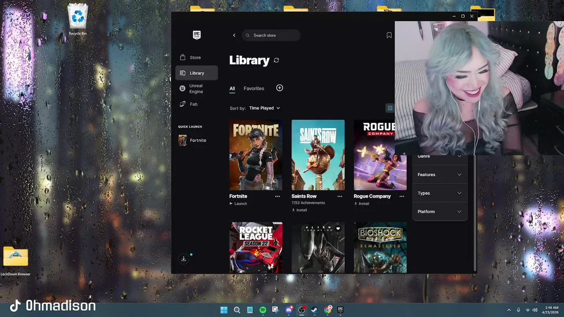Expand the Types filter
This screenshot has height=317, width=564.
pos(439,193)
